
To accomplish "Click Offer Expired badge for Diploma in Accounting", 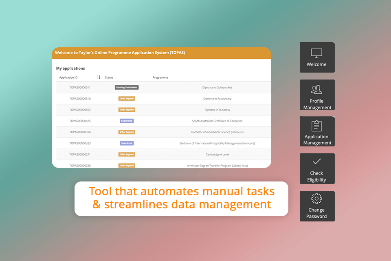I will (x=127, y=99).
